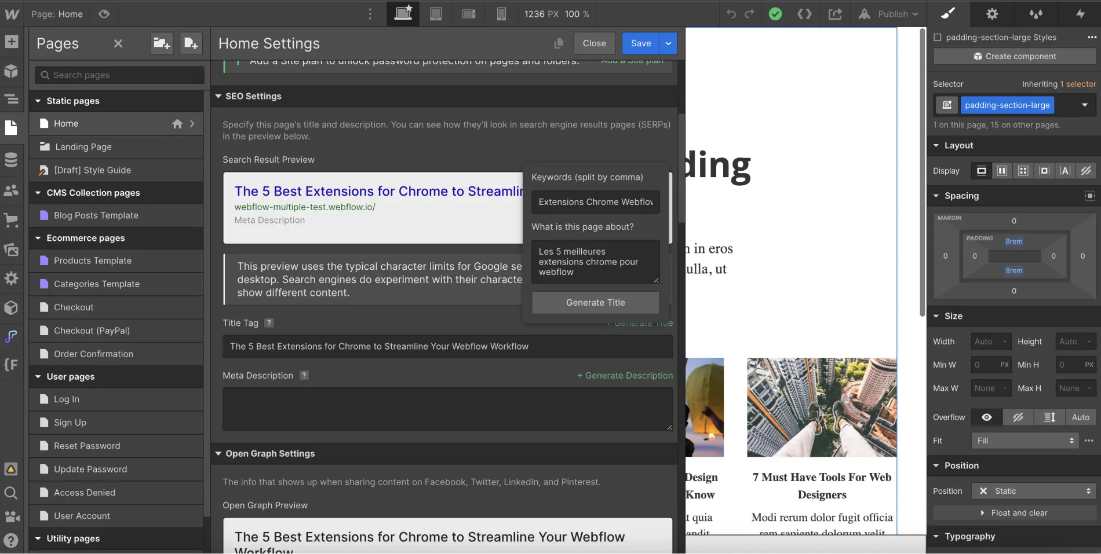The height and width of the screenshot is (554, 1101).
Task: Switch to the Style Manager drops tab
Action: [1036, 13]
